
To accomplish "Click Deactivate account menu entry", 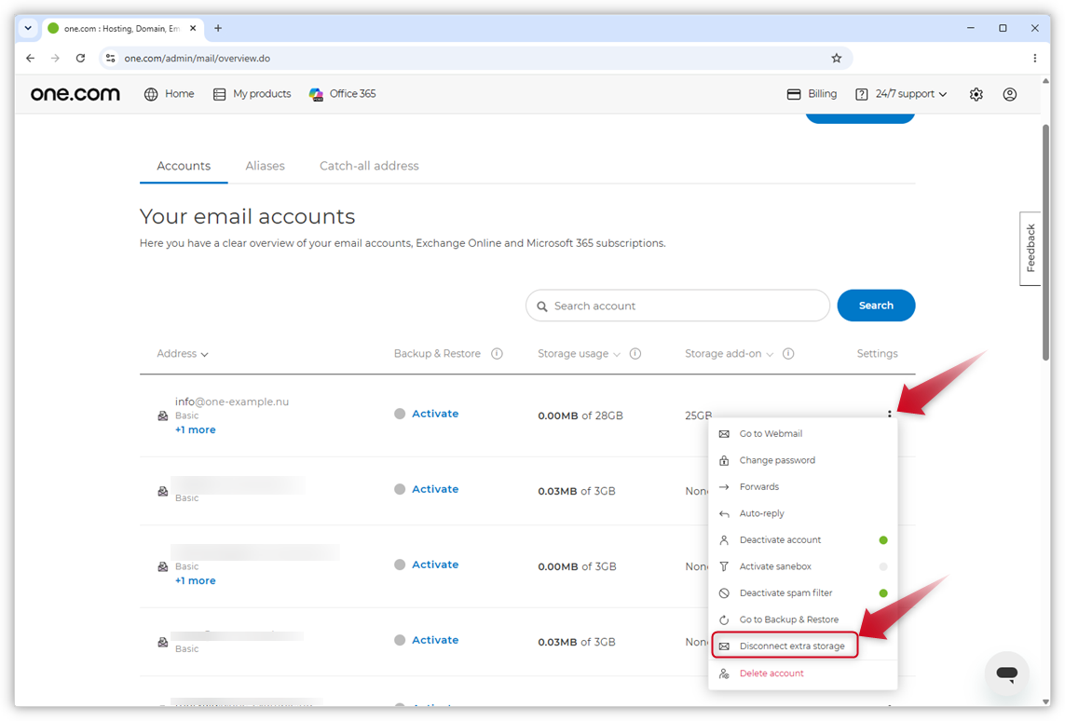I will (803, 539).
